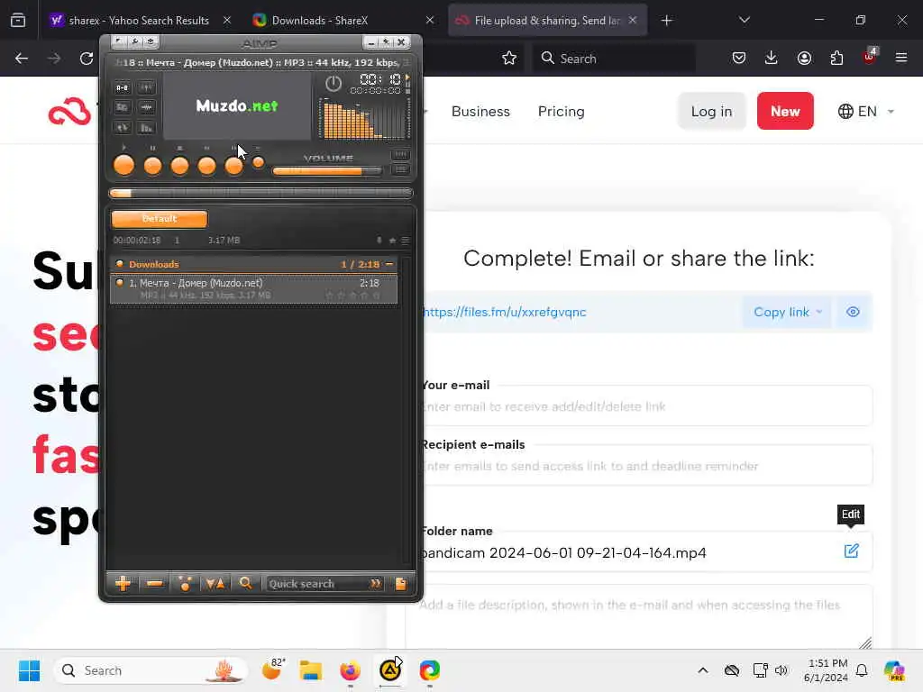Click the small orange open-files button in AIMP

pyautogui.click(x=258, y=162)
